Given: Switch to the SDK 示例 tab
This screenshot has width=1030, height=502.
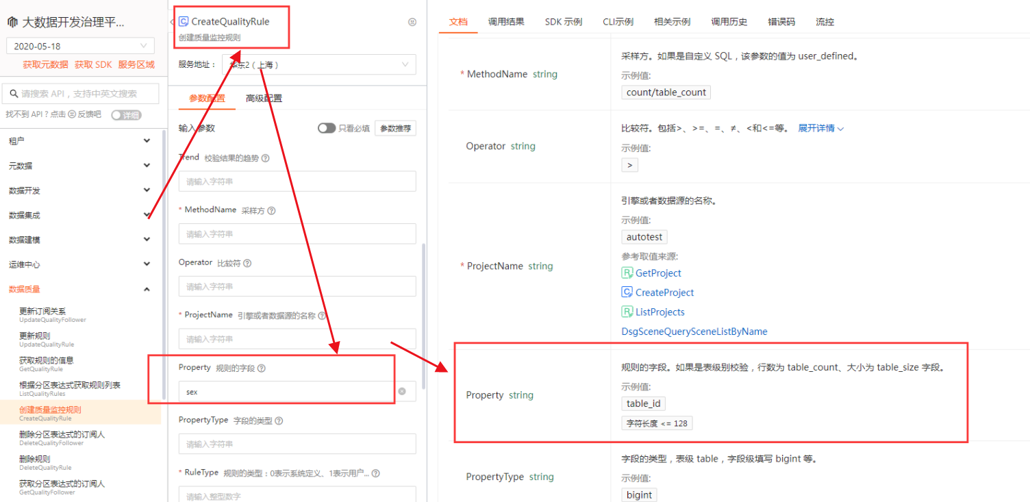Looking at the screenshot, I should 564,22.
